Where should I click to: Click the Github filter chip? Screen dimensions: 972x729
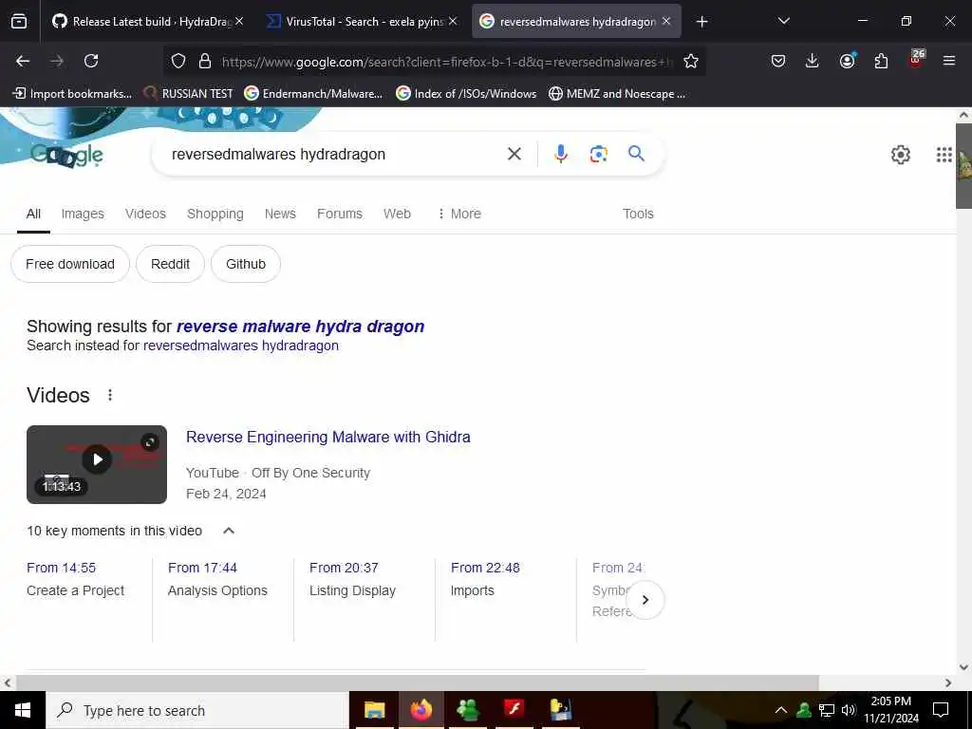pos(246,264)
